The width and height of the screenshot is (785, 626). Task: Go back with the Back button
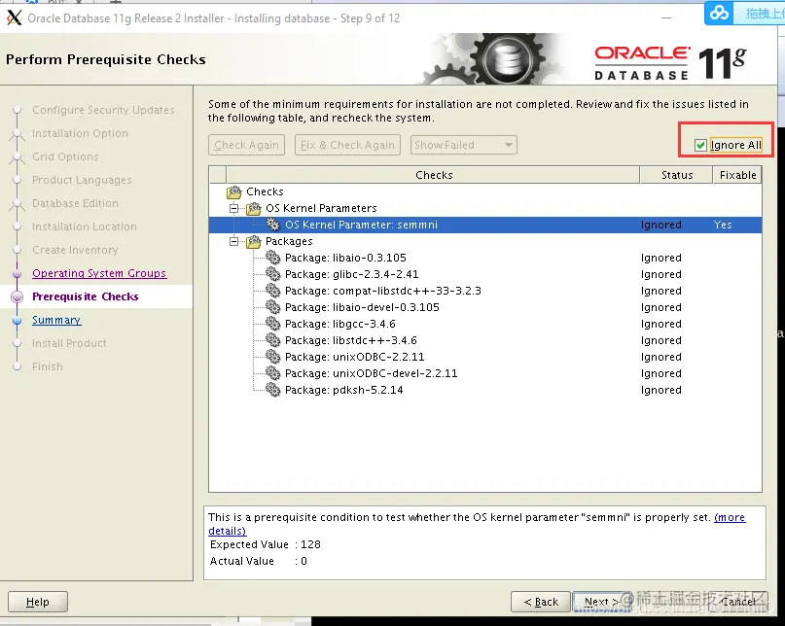point(541,602)
